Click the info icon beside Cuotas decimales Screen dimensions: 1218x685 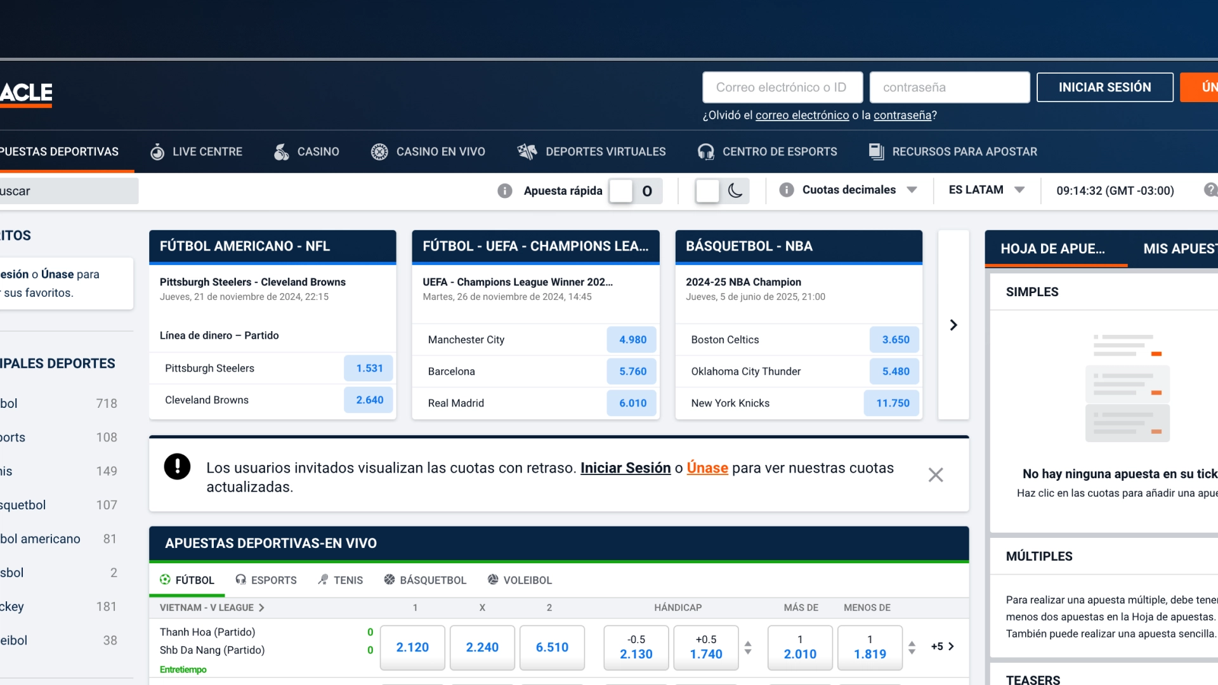(x=787, y=190)
